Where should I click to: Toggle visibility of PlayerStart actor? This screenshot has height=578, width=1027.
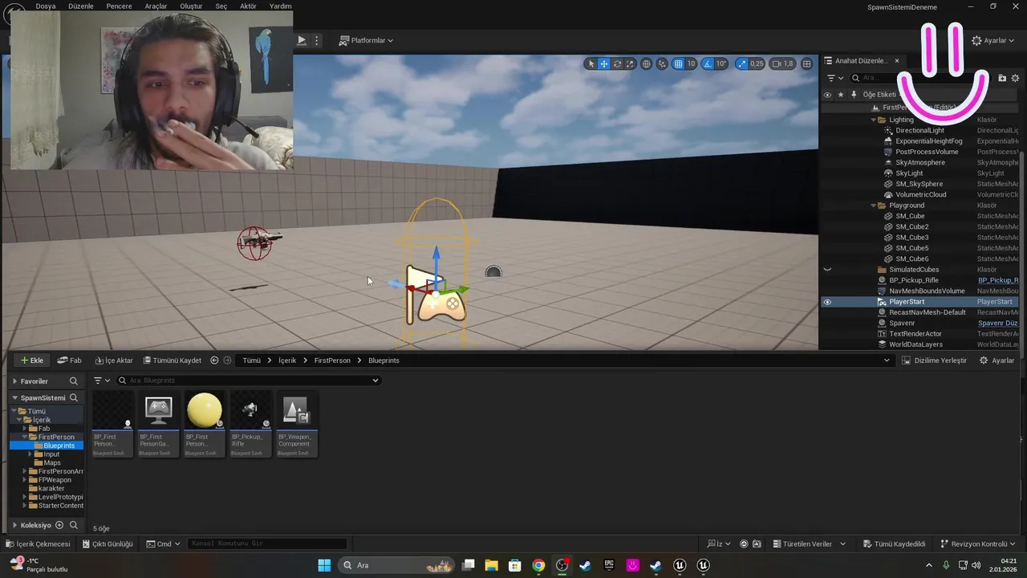(x=827, y=302)
